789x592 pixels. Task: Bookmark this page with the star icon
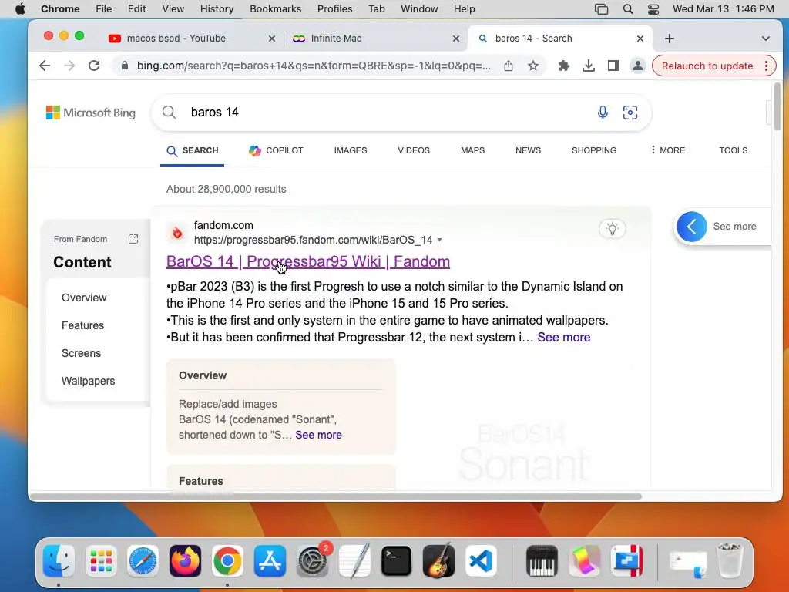coord(533,66)
